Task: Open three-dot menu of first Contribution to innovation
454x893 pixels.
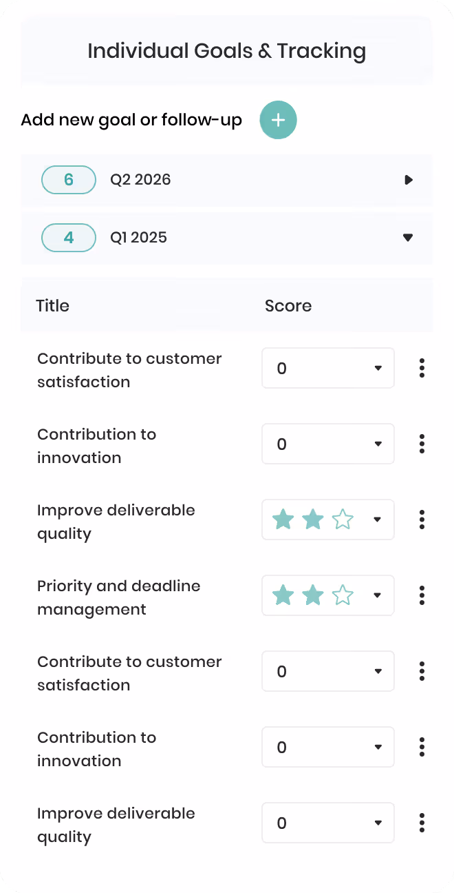Action: click(422, 444)
